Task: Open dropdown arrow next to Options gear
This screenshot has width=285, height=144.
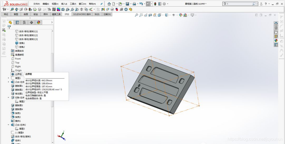Action: pyautogui.click(x=168, y=4)
